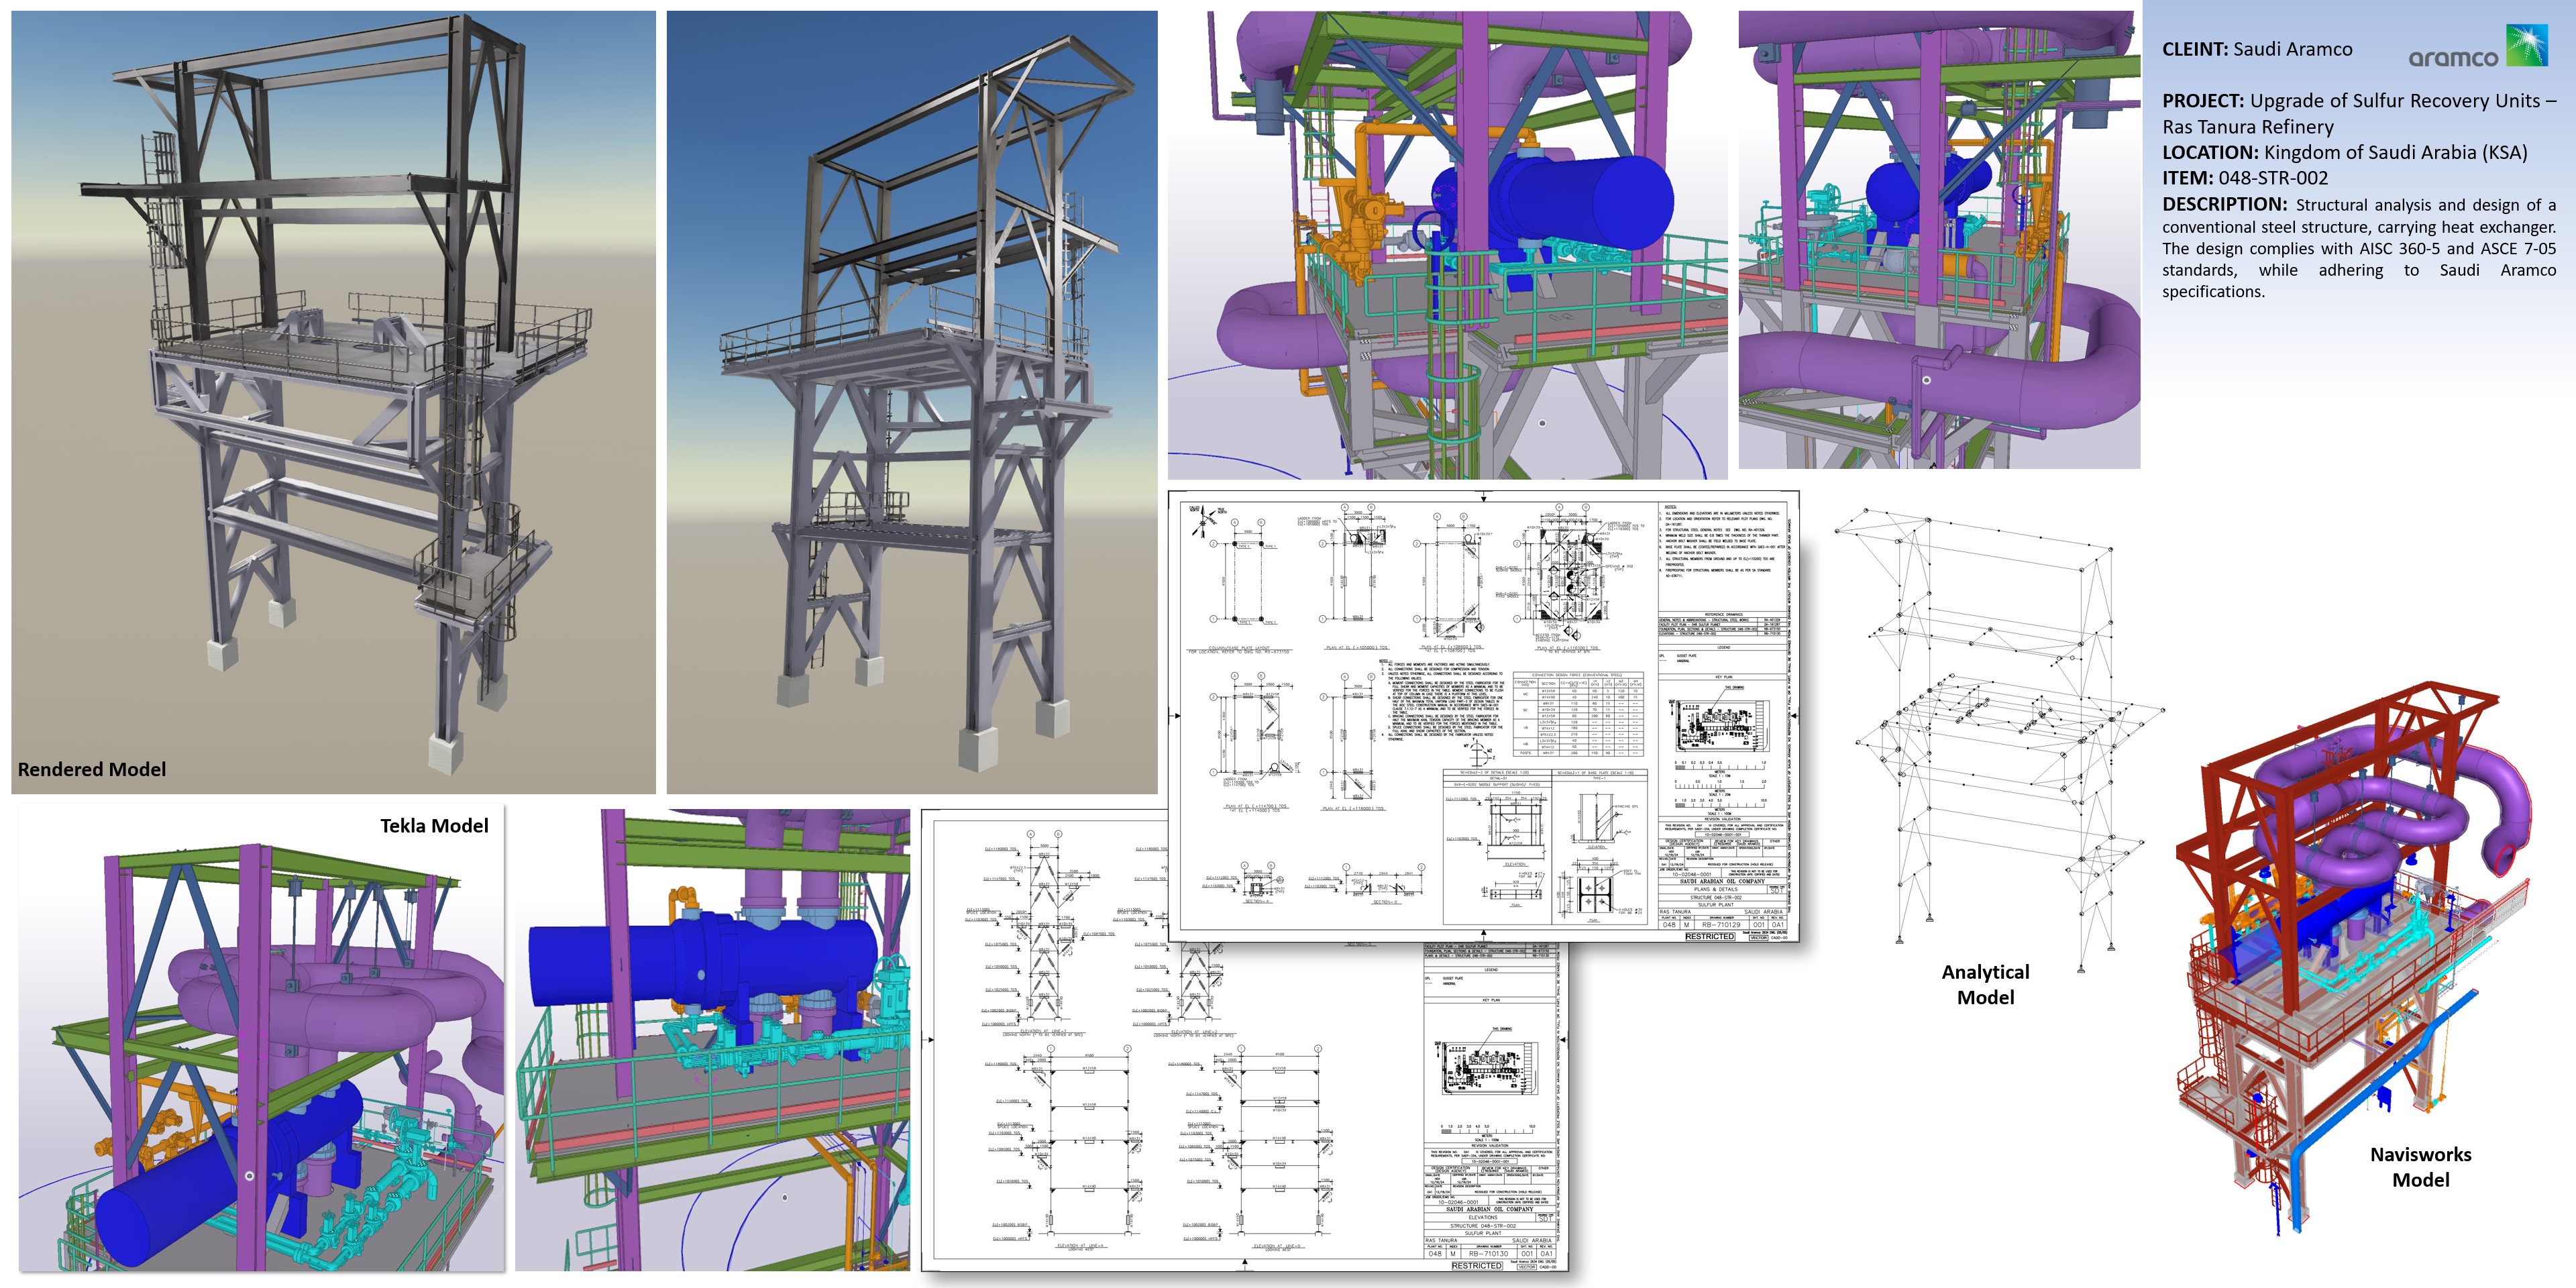Select the left rendered steel structure image
This screenshot has height=1288, width=2576.
333,402
